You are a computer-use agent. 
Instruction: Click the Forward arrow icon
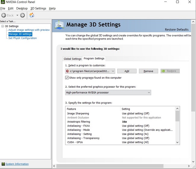pyautogui.click(x=23, y=15)
